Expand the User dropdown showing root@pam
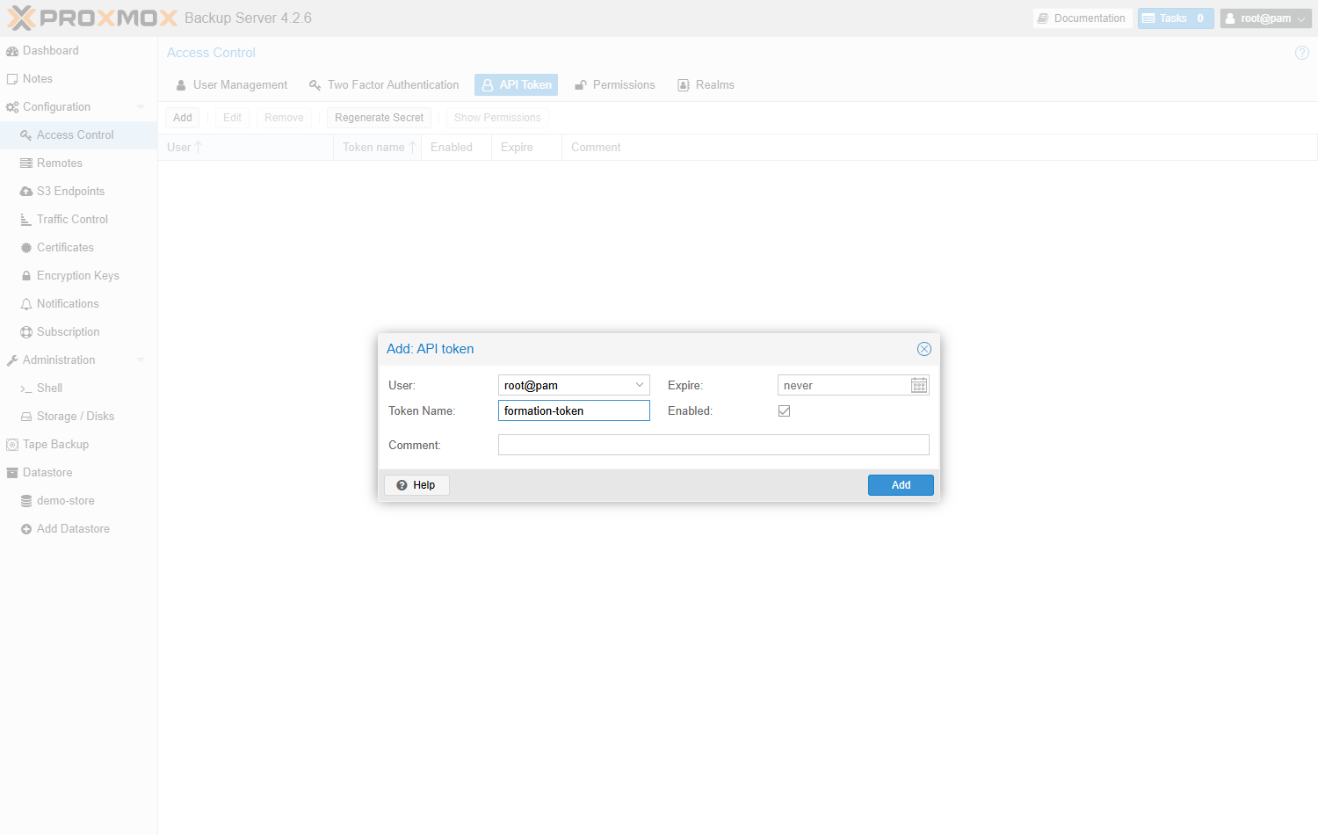The width and height of the screenshot is (1318, 835). (x=640, y=385)
